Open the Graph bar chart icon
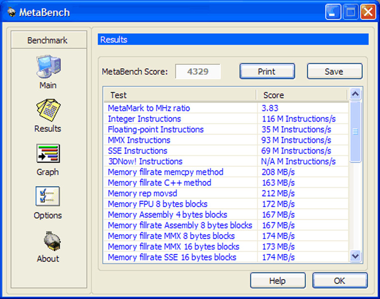The image size is (380, 299). [48, 153]
